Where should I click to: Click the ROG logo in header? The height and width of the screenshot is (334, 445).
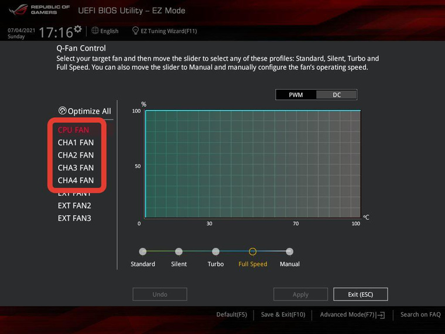point(18,10)
